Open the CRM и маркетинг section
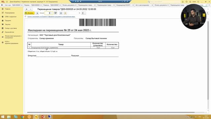 [11, 17]
